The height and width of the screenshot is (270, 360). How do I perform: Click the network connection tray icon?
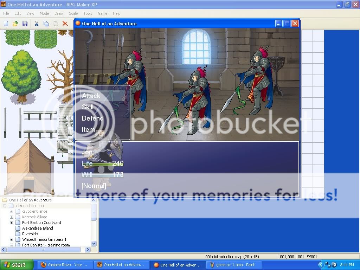coord(328,265)
